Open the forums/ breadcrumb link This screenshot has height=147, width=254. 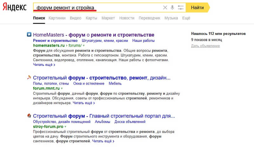pos(75,45)
